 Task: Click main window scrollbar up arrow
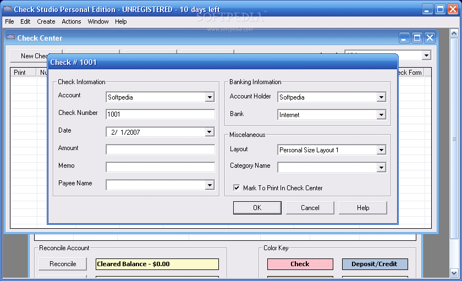[x=454, y=34]
